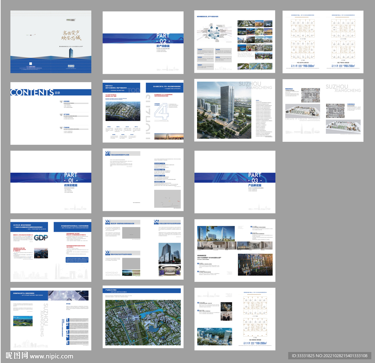
Task: Open the 1900-2000㎡ floor plans page
Action: (x=323, y=42)
